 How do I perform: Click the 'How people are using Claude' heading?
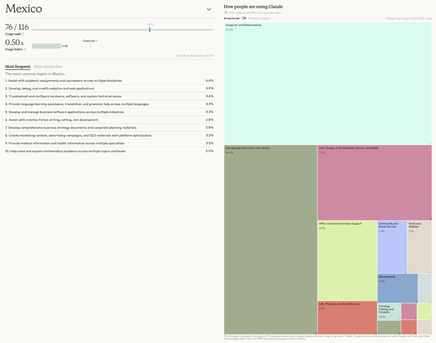253,7
